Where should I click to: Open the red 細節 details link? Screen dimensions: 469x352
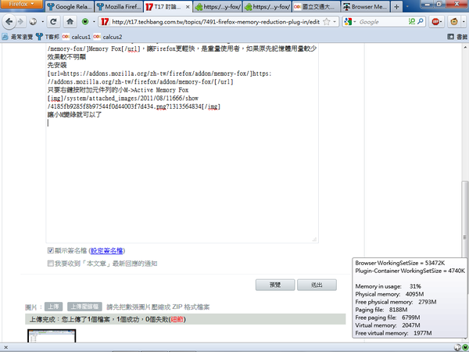point(177,319)
